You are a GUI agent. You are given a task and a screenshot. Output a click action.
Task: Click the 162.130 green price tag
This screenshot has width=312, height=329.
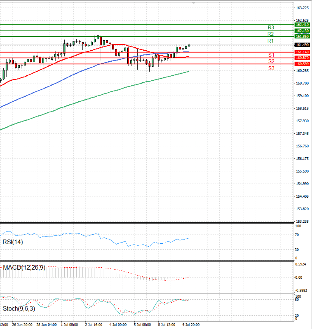[x=302, y=31]
